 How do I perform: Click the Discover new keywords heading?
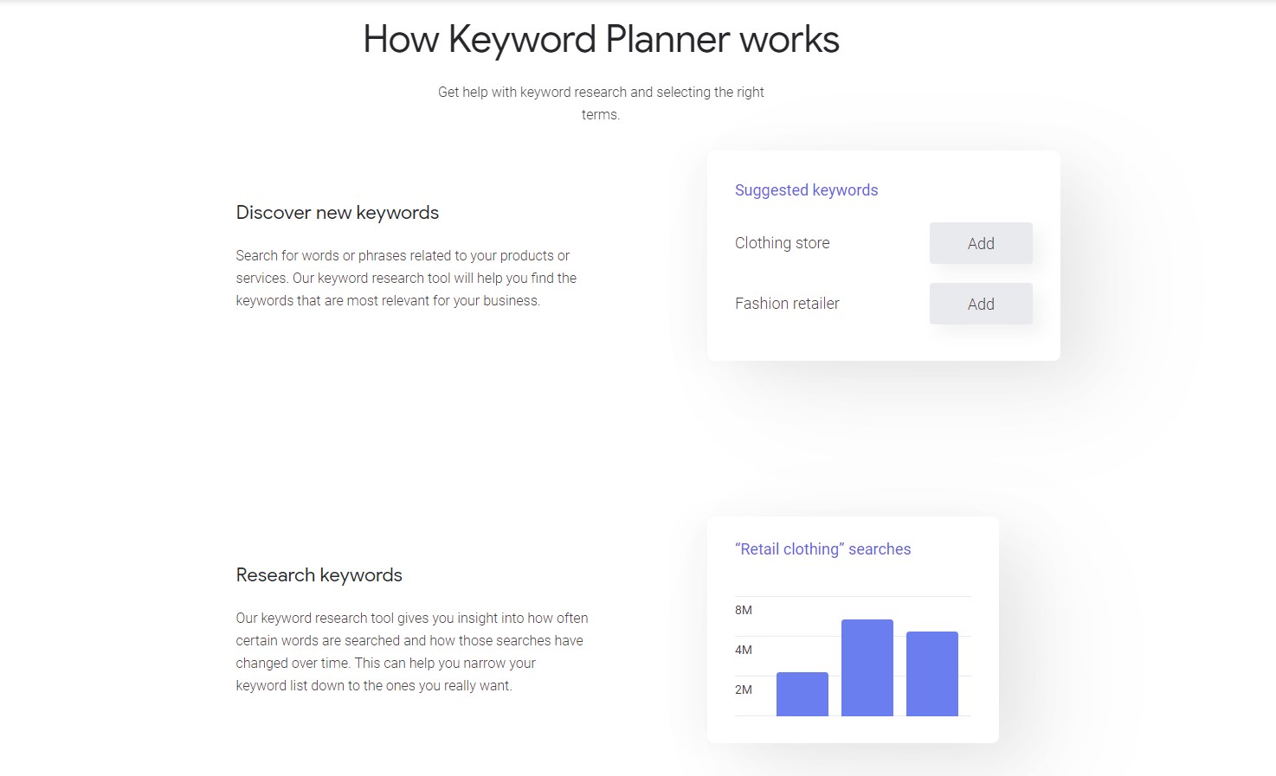[337, 212]
